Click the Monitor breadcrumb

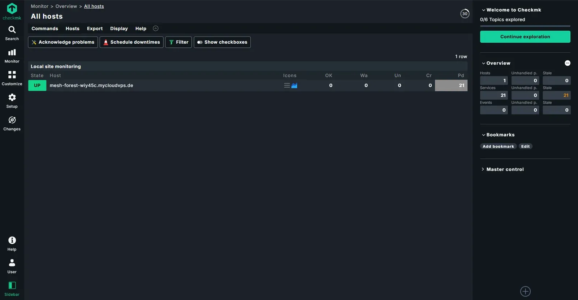(x=39, y=6)
